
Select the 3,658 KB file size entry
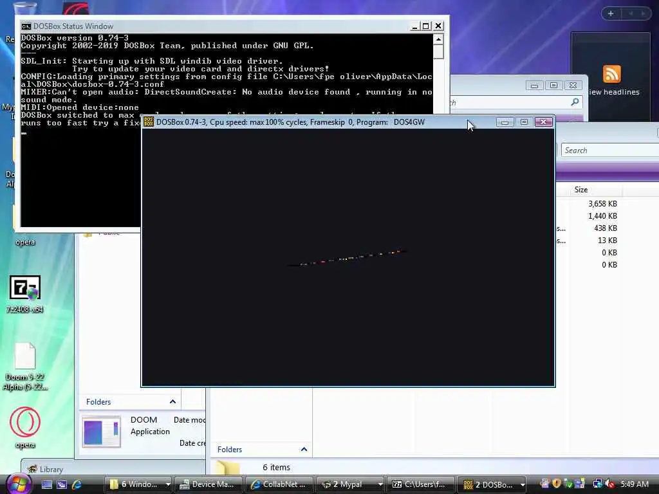pos(602,204)
